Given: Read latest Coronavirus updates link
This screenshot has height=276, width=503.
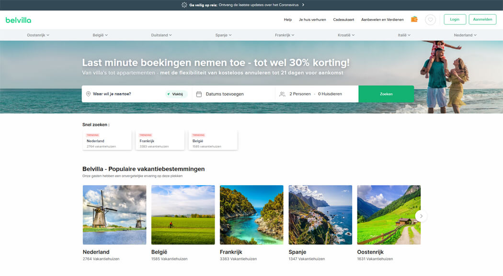Looking at the screenshot, I should (259, 5).
